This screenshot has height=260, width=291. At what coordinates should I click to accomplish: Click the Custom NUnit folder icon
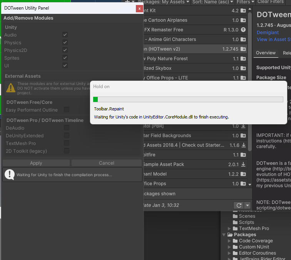point(235,247)
